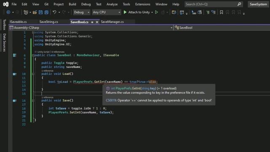Open the Extensions menu
Image resolution: width=270 pixels, height=152 pixels.
[143, 4]
